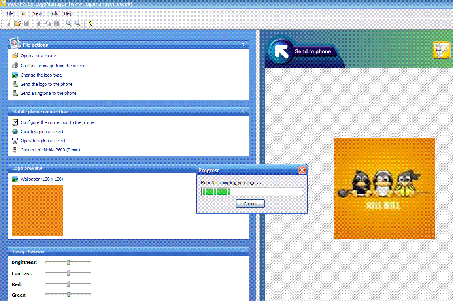Collapse the File actions panel
The image size is (453, 301).
pyautogui.click(x=243, y=45)
